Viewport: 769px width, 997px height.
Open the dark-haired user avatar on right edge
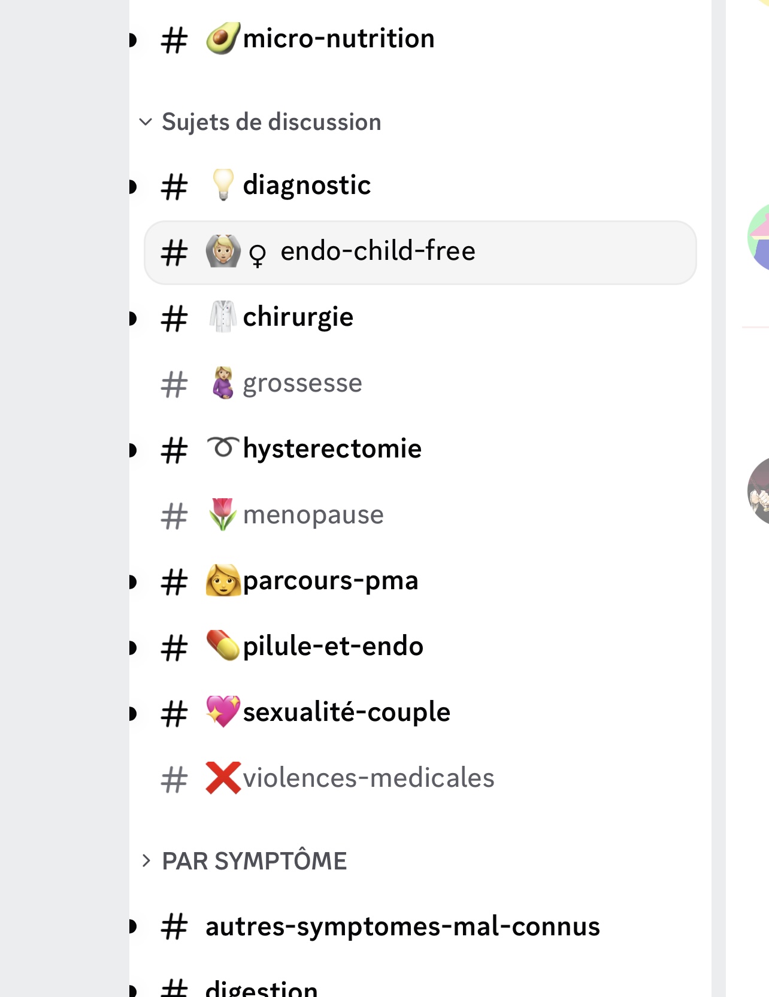pyautogui.click(x=758, y=491)
